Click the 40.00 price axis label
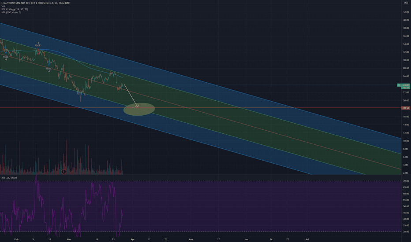 tap(406, 20)
